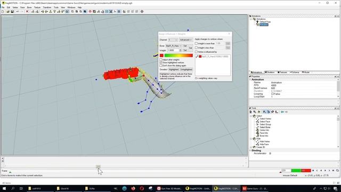Toggle 'Weight is less than' checkbox
341x192 pixels.
point(197,47)
